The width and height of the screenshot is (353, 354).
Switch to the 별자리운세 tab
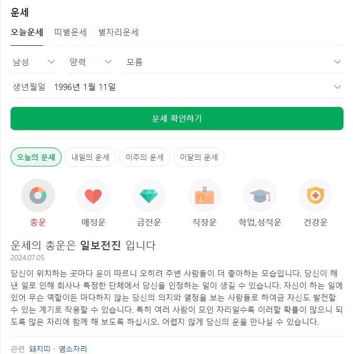point(119,32)
